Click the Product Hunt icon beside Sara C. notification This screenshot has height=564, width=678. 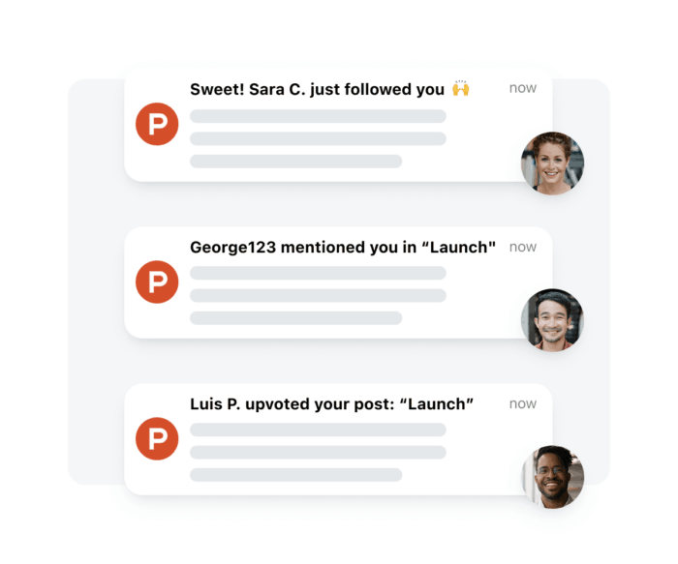(157, 125)
